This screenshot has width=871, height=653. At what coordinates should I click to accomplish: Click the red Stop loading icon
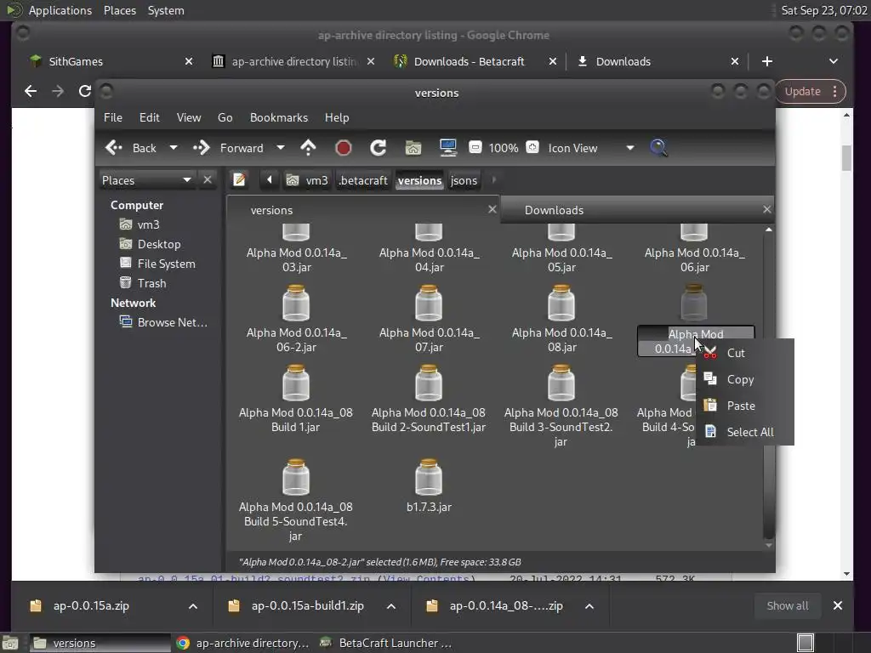pyautogui.click(x=344, y=148)
